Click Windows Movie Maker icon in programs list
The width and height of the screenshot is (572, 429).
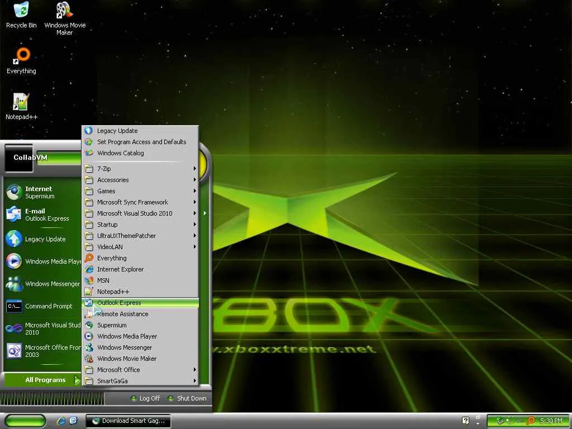coord(89,359)
